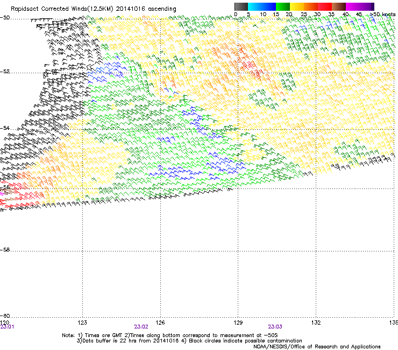This screenshot has height=350, width=398.
Task: Click the latitude label '-54'
Action: tap(5, 128)
